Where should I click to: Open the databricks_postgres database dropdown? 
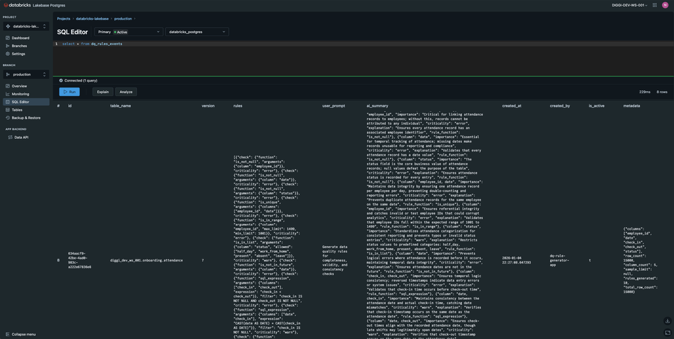click(196, 32)
